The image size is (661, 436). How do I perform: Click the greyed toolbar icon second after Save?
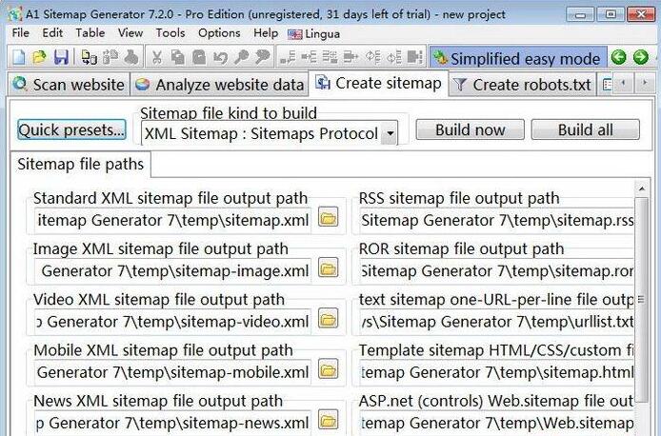(x=110, y=57)
